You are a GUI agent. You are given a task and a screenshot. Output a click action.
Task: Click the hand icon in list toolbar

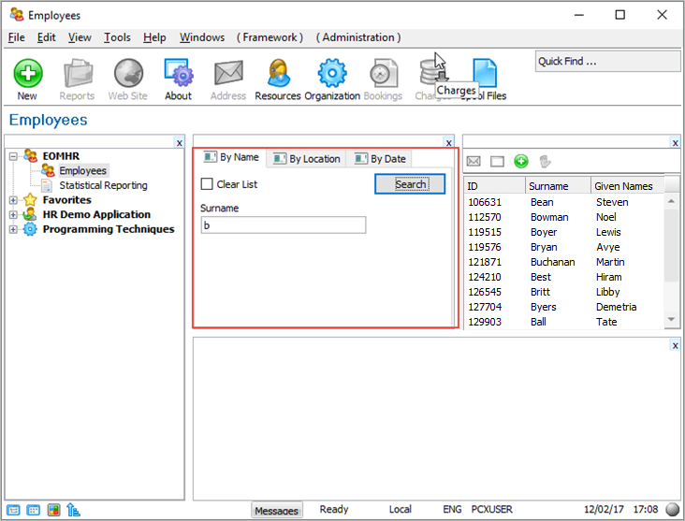click(x=545, y=162)
